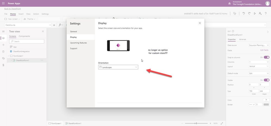Open more options for SharePointForm1
The height and width of the screenshot is (126, 271).
(42, 60)
